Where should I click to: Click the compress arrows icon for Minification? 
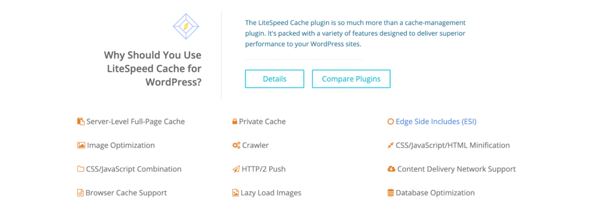[390, 145]
